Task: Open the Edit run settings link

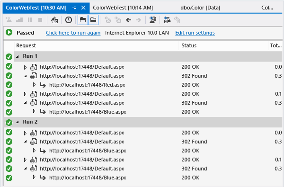Action: [195, 33]
